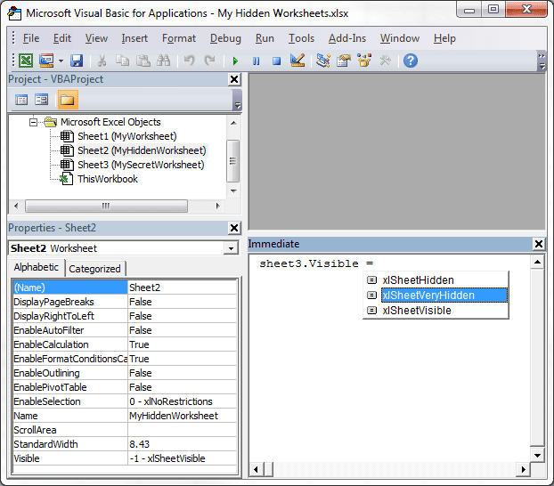The height and width of the screenshot is (486, 554).
Task: Select Sheet1 (MyWorksheet) in project tree
Action: tap(126, 136)
